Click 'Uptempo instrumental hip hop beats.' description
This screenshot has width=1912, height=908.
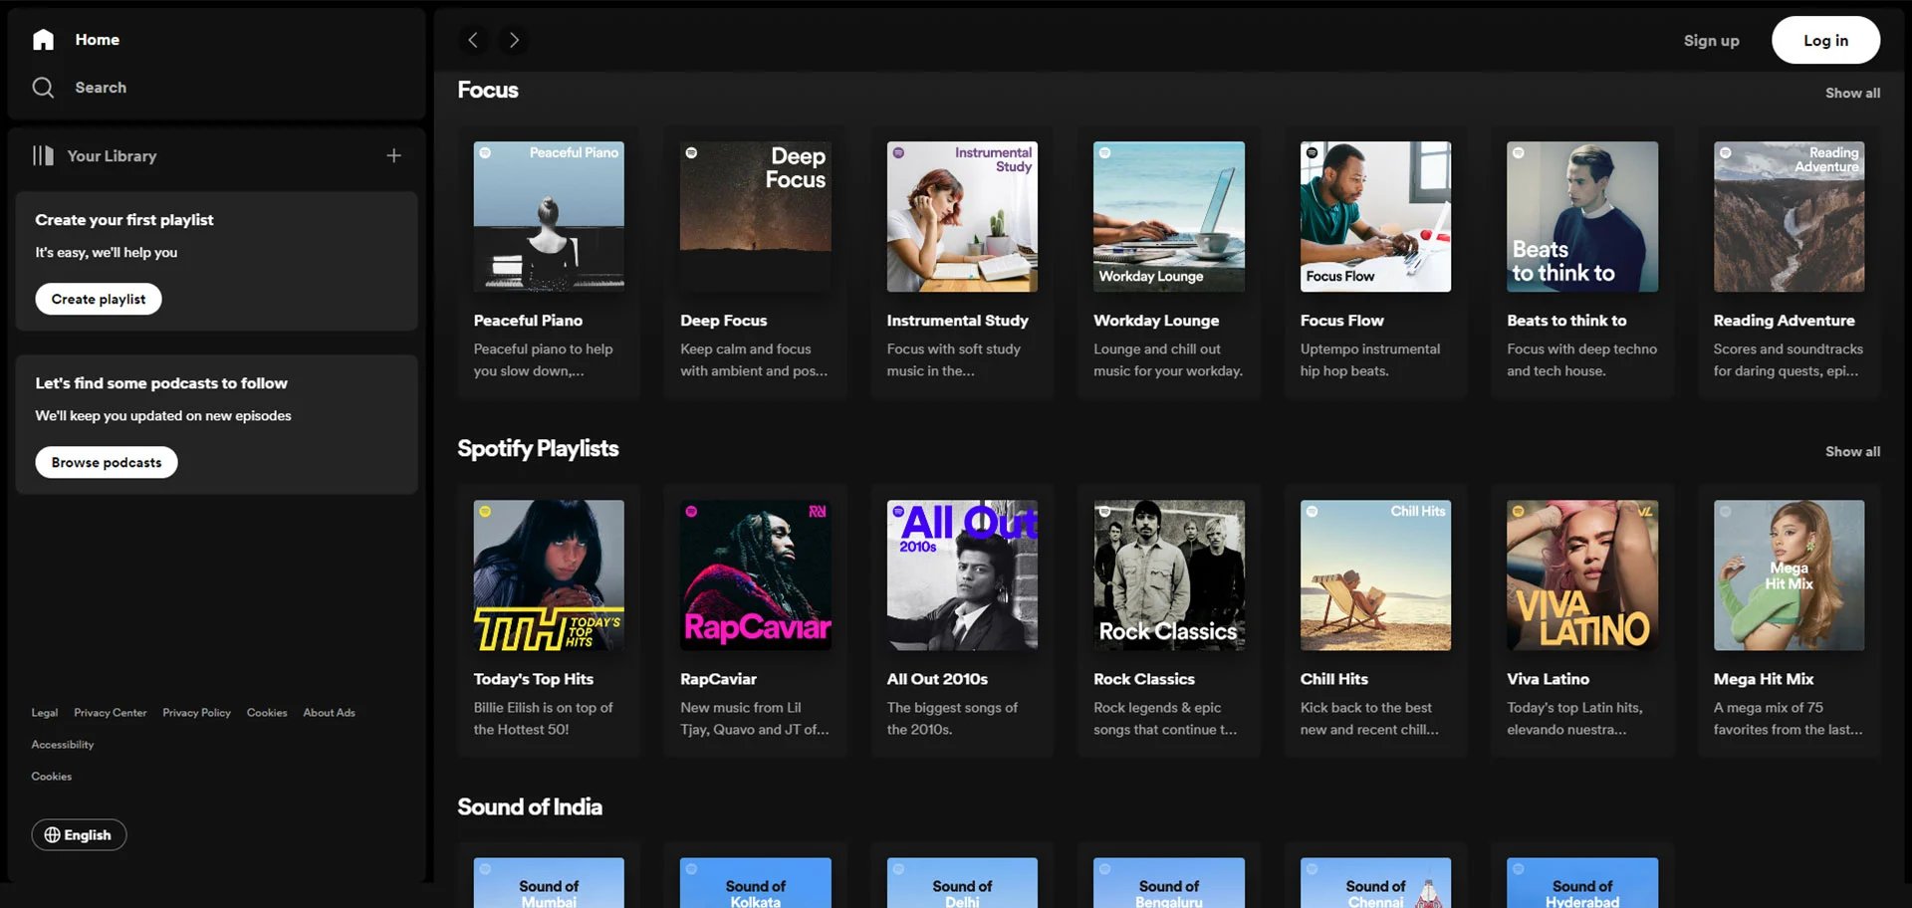[1370, 359]
